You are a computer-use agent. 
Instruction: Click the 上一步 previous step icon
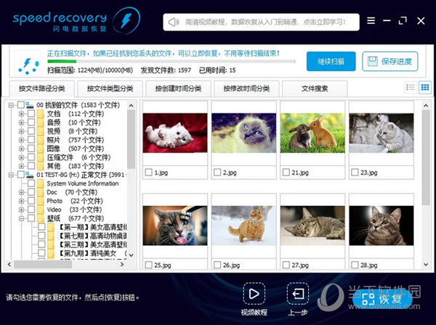tap(299, 294)
